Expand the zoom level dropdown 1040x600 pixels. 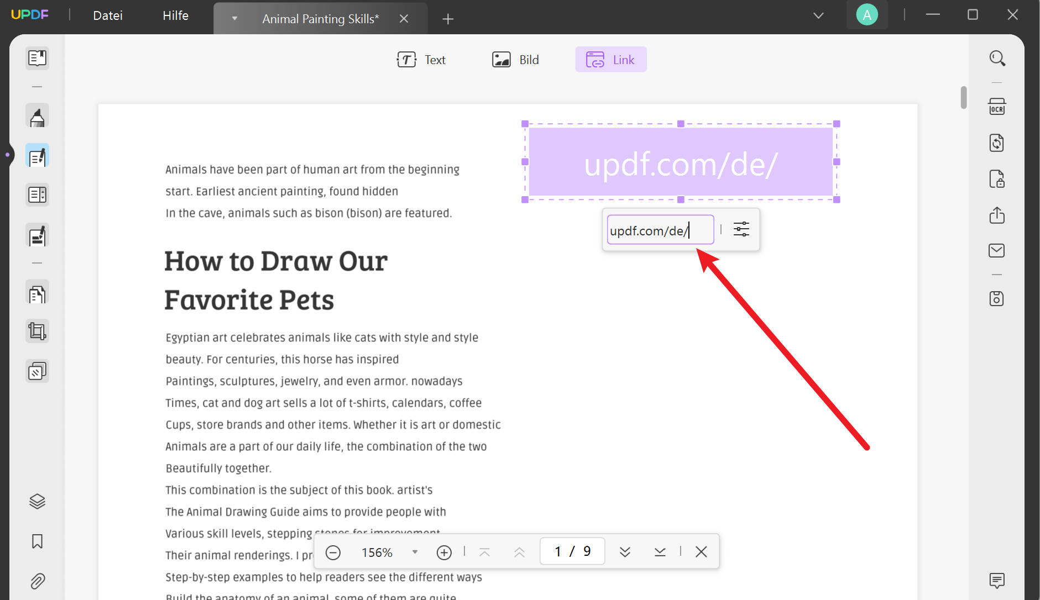point(415,551)
